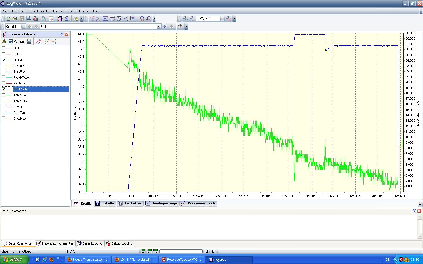The width and height of the screenshot is (423, 264).
Task: Click the zoom magnifier icon
Action: coord(142,18)
